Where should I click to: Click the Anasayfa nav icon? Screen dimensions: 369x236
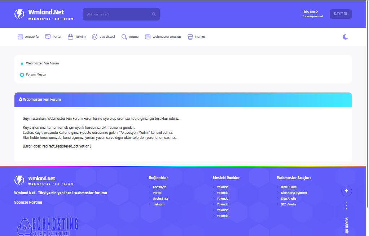21,37
